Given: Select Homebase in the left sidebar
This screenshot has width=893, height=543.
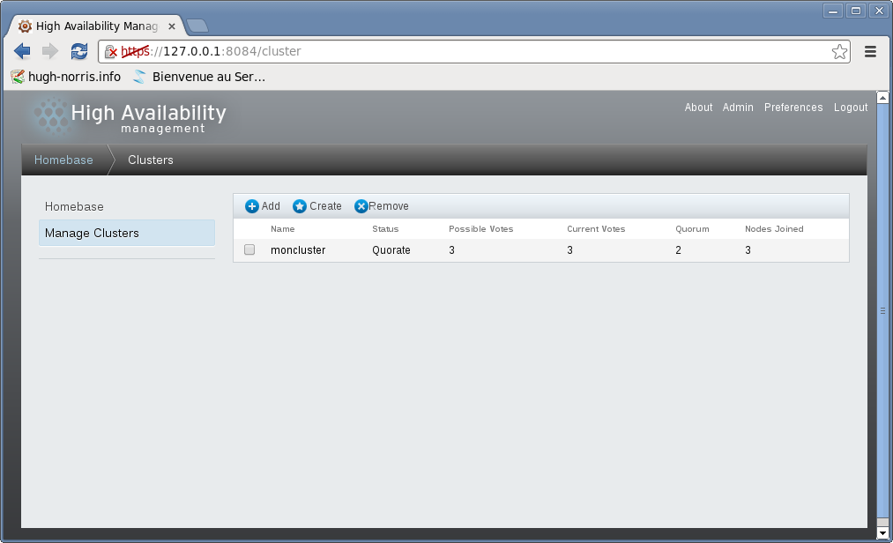Looking at the screenshot, I should pyautogui.click(x=74, y=206).
